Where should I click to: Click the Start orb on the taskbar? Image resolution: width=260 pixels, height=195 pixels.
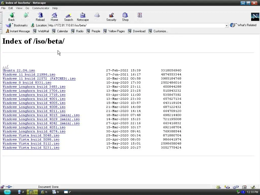(7, 192)
